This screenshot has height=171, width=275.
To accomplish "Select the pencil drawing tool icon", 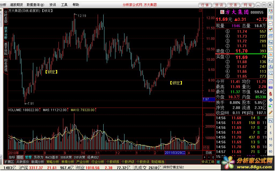I will tap(271, 112).
